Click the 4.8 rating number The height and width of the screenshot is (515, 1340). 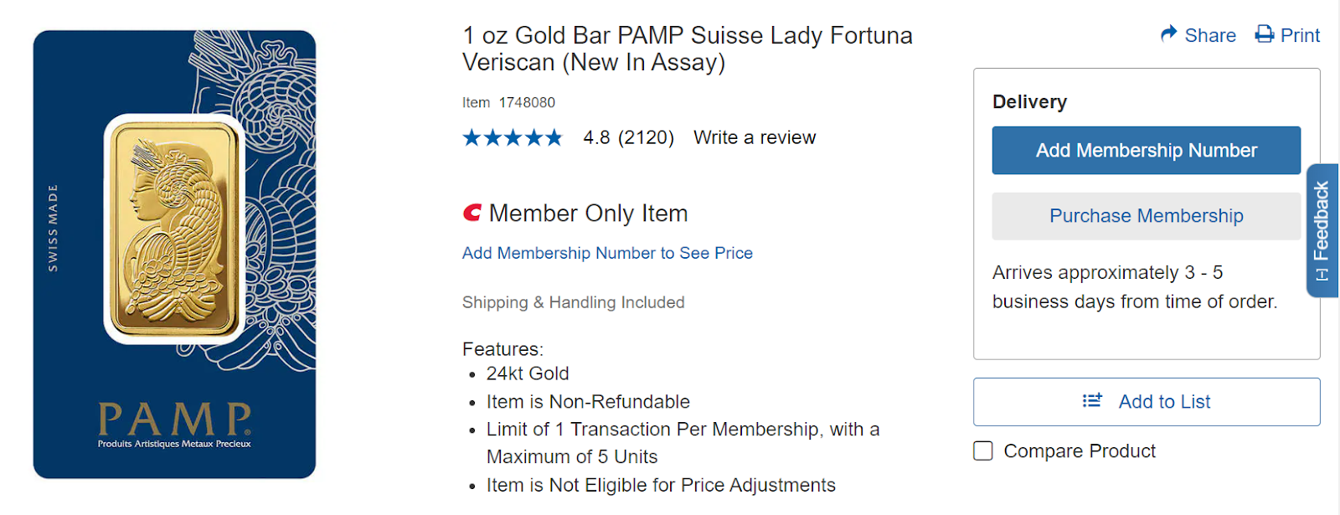(596, 137)
